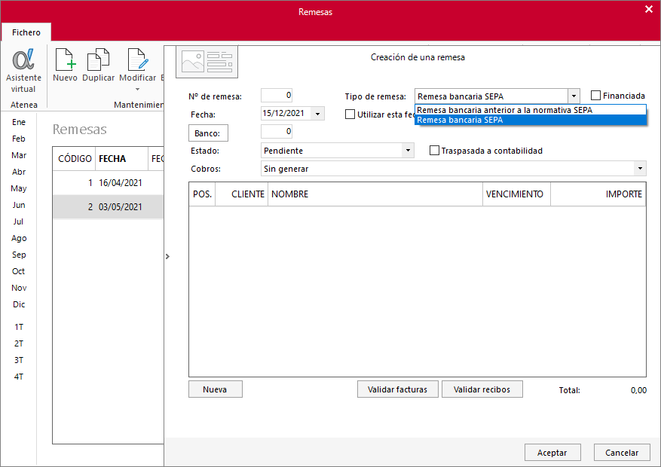Click the VENCIMIENTO column header
The width and height of the screenshot is (661, 467).
(x=516, y=194)
